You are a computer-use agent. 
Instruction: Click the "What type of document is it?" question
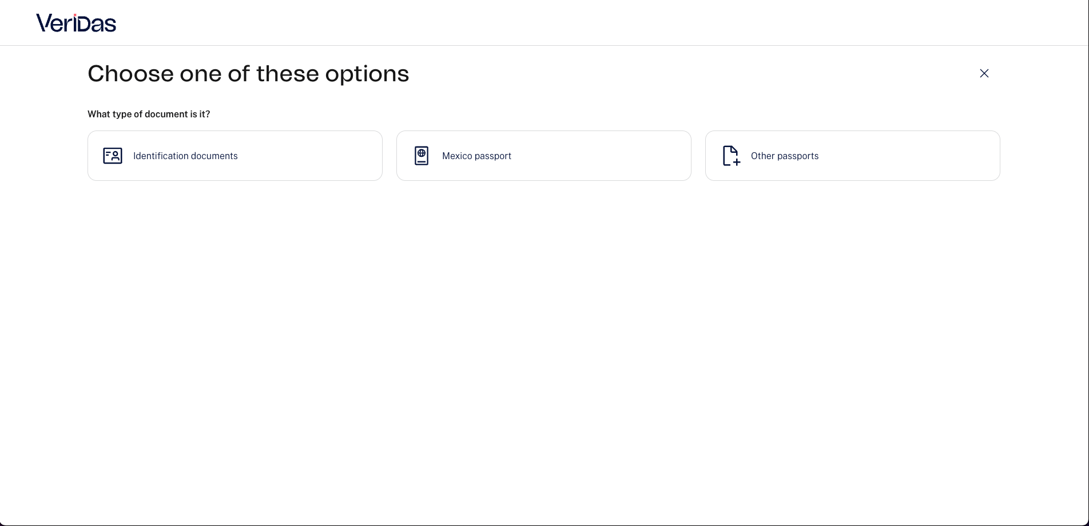coord(149,114)
